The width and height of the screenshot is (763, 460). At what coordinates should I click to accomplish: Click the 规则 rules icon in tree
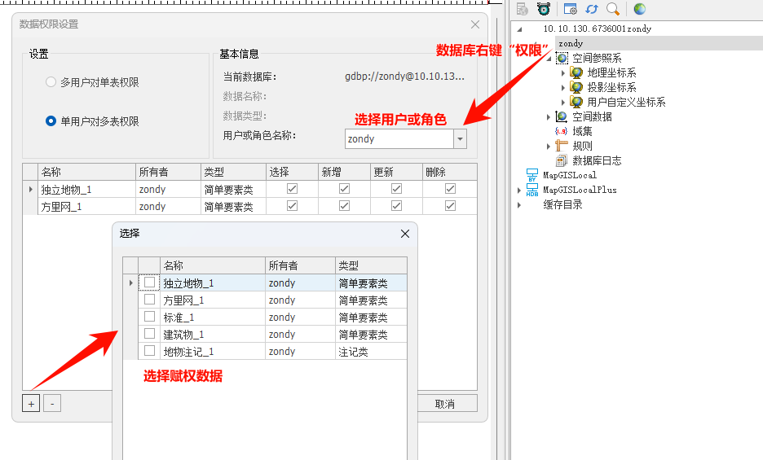pyautogui.click(x=561, y=146)
